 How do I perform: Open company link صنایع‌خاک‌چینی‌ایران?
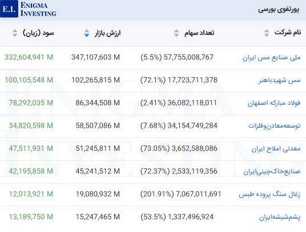tap(272, 172)
